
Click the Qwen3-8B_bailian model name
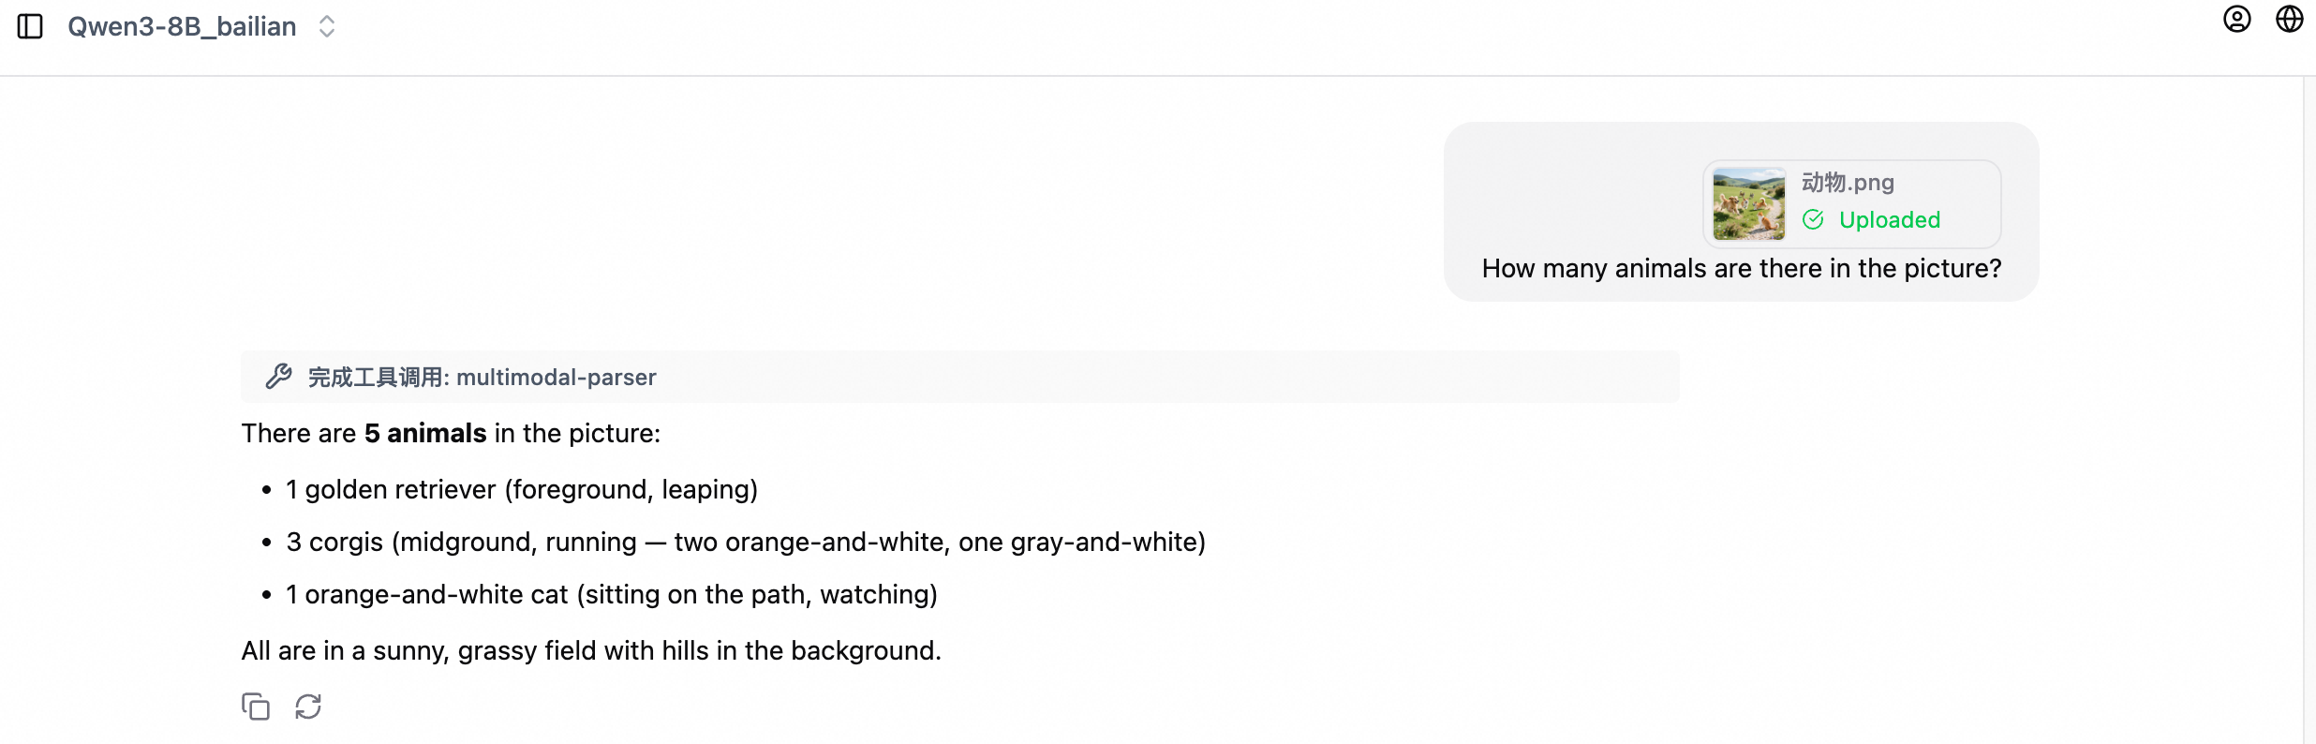pyautogui.click(x=182, y=26)
